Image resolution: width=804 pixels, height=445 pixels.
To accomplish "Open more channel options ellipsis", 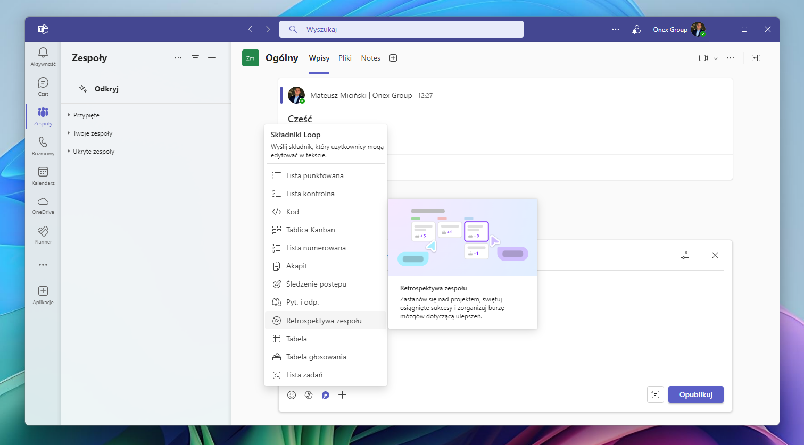I will (x=731, y=58).
